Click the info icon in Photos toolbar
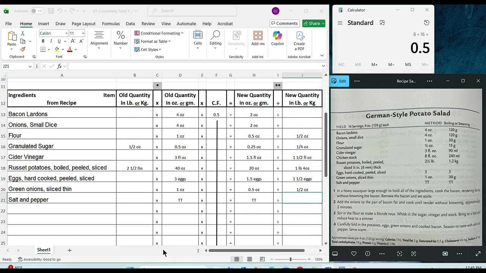 pyautogui.click(x=368, y=254)
